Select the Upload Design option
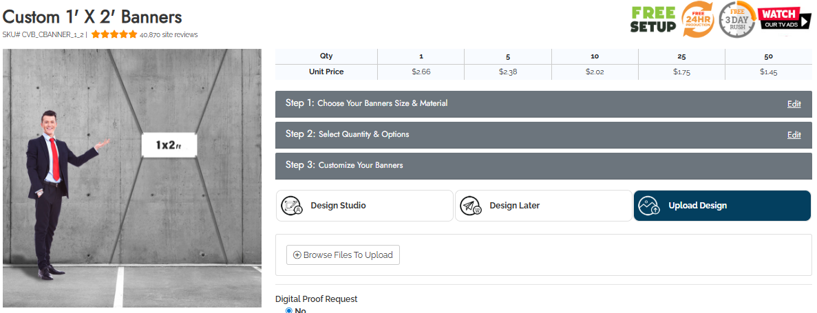Image resolution: width=817 pixels, height=313 pixels. 722,206
